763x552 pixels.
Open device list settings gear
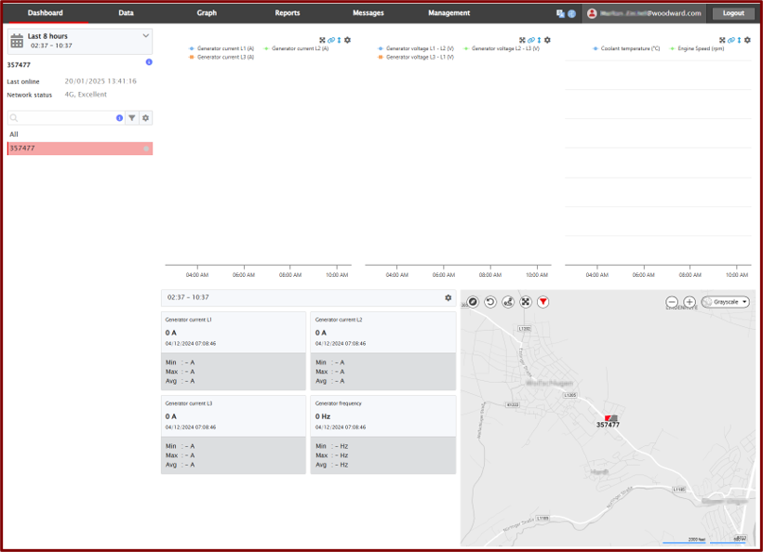coord(146,118)
